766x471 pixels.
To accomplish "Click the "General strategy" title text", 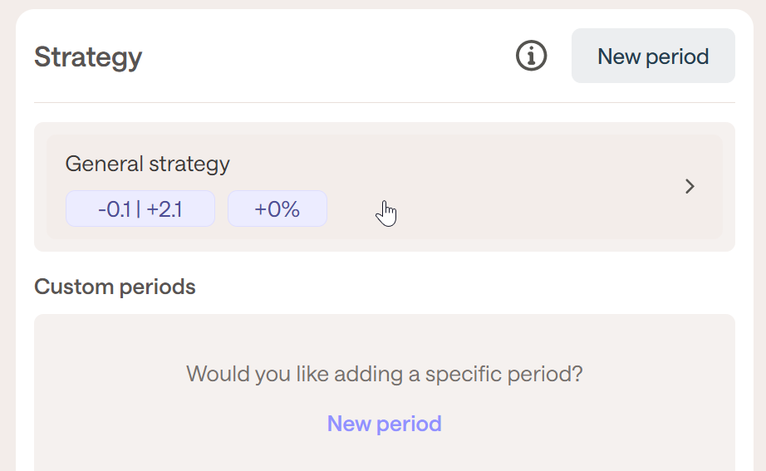I will coord(147,164).
